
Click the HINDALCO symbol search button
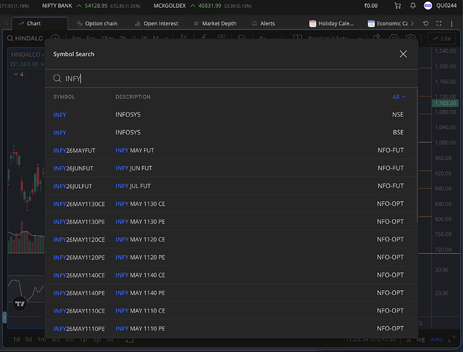pos(25,39)
